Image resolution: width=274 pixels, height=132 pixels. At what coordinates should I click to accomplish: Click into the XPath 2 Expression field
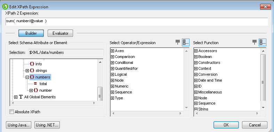(x=137, y=22)
